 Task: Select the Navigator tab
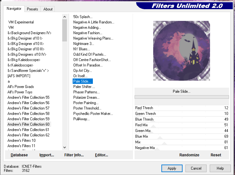14,9
